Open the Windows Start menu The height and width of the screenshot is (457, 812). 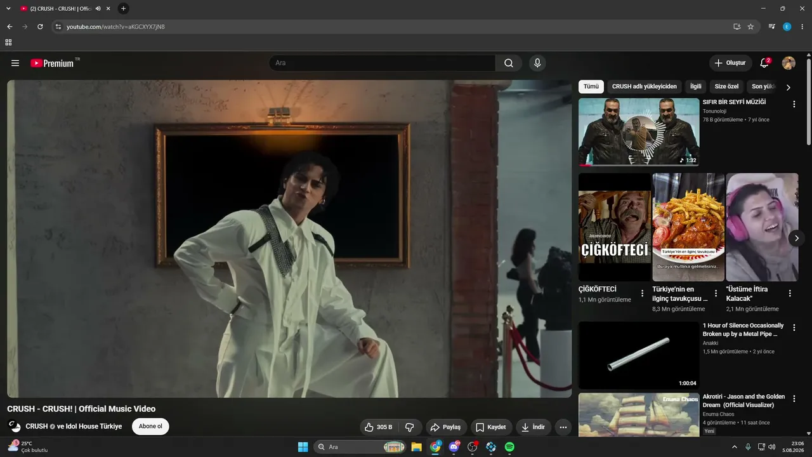tap(303, 447)
